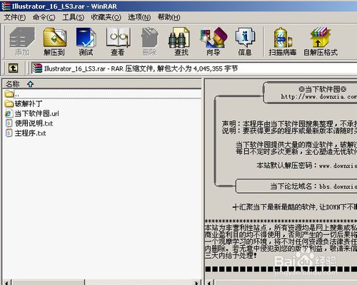Select the 使用说明.txt file name
This screenshot has height=285, width=357.
(34, 123)
